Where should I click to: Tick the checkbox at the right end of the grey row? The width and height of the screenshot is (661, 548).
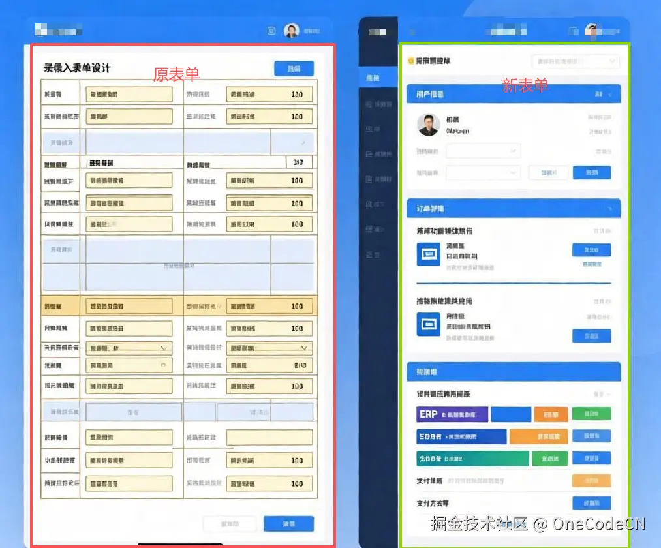pyautogui.click(x=303, y=142)
